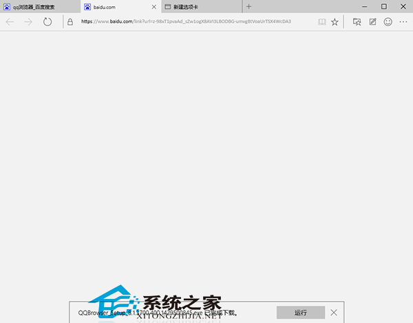Switch to the qq浏览器_百度搜索 tab
Image resolution: width=413 pixels, height=323 pixels.
40,7
